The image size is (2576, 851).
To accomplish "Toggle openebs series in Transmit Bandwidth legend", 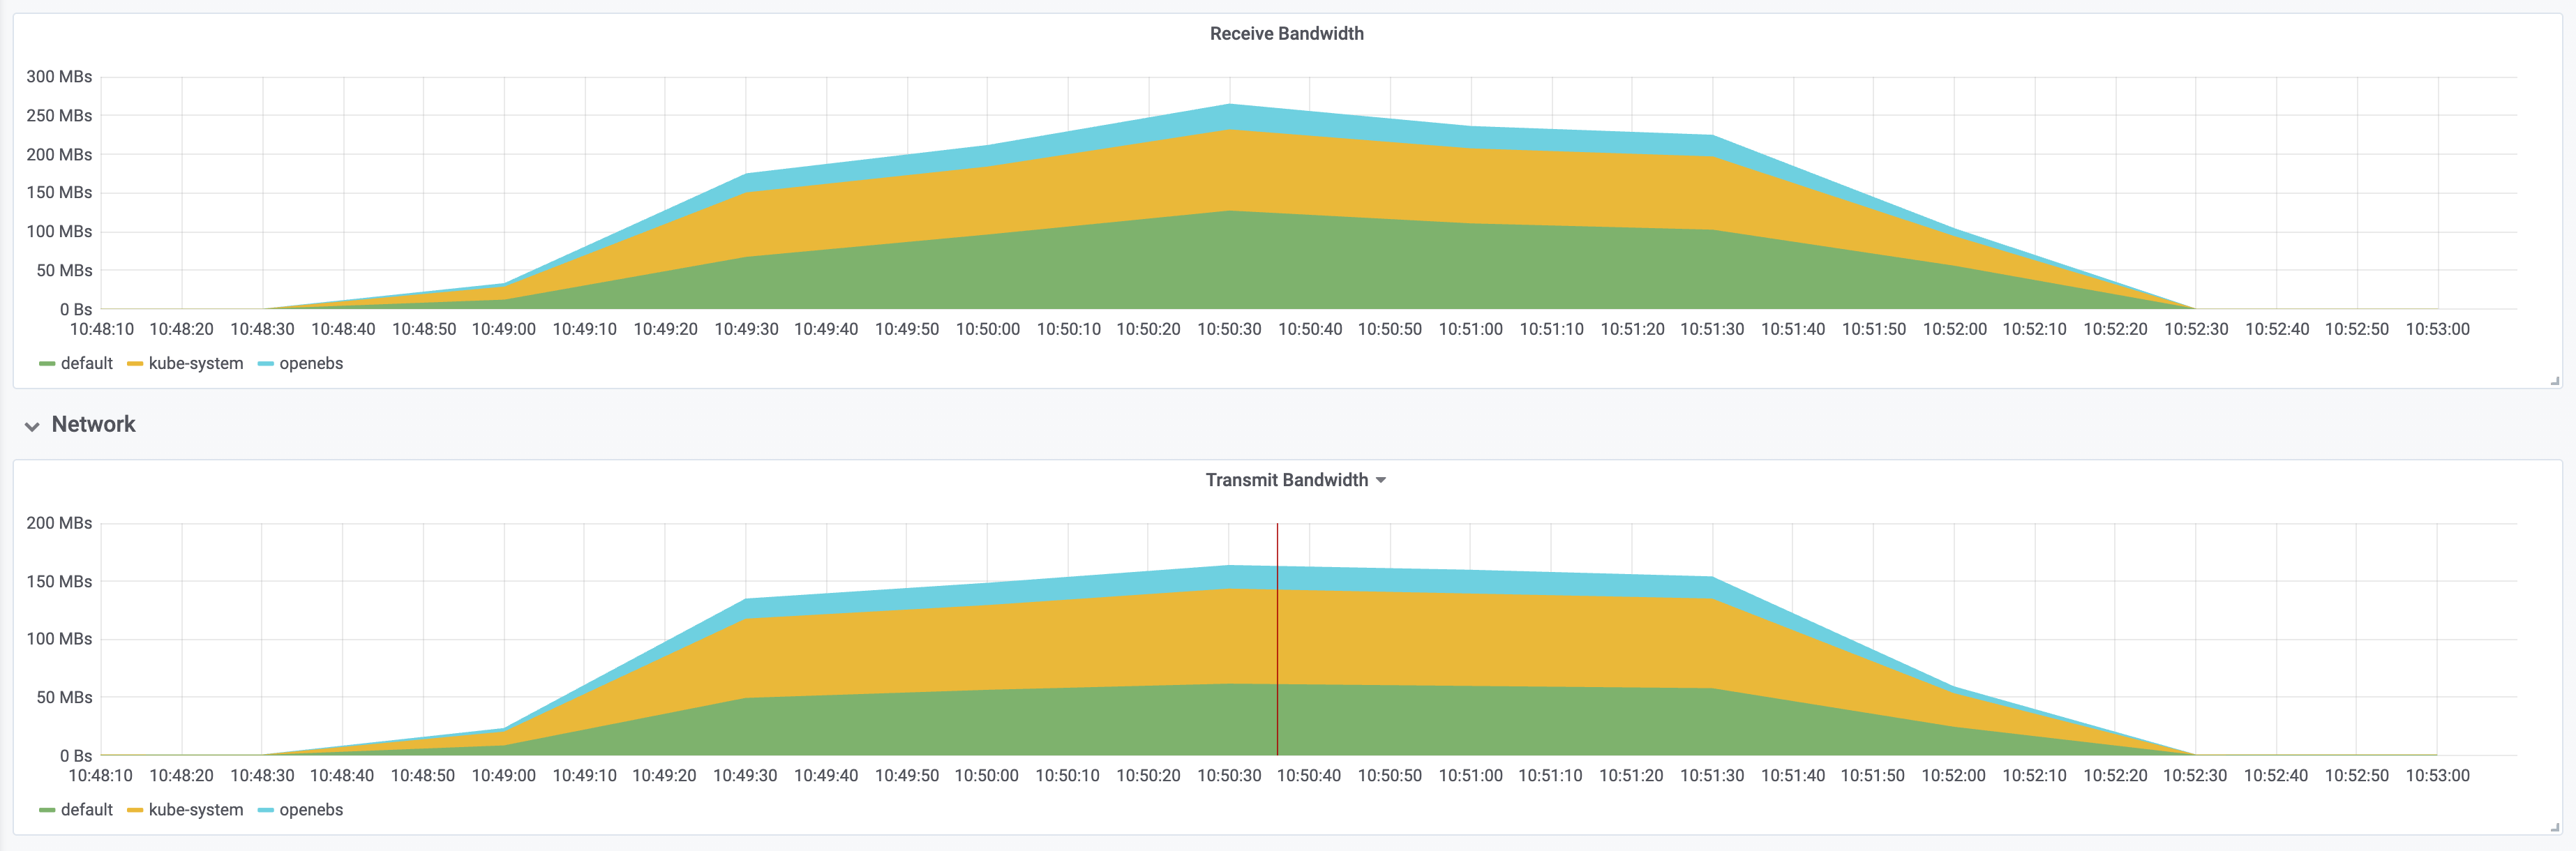I will tap(311, 810).
